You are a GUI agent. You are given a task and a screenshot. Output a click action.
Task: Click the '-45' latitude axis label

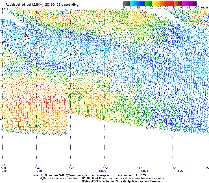pos(3,43)
